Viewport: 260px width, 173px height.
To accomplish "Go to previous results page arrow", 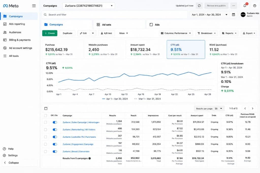I will 245,108.
